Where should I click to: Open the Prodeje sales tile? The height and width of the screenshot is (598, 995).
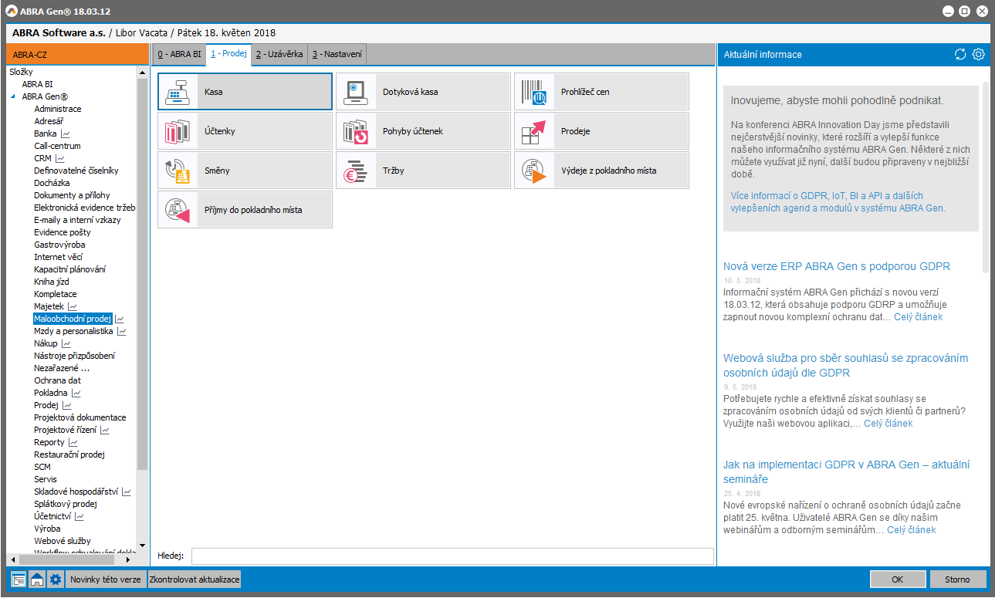coord(601,131)
